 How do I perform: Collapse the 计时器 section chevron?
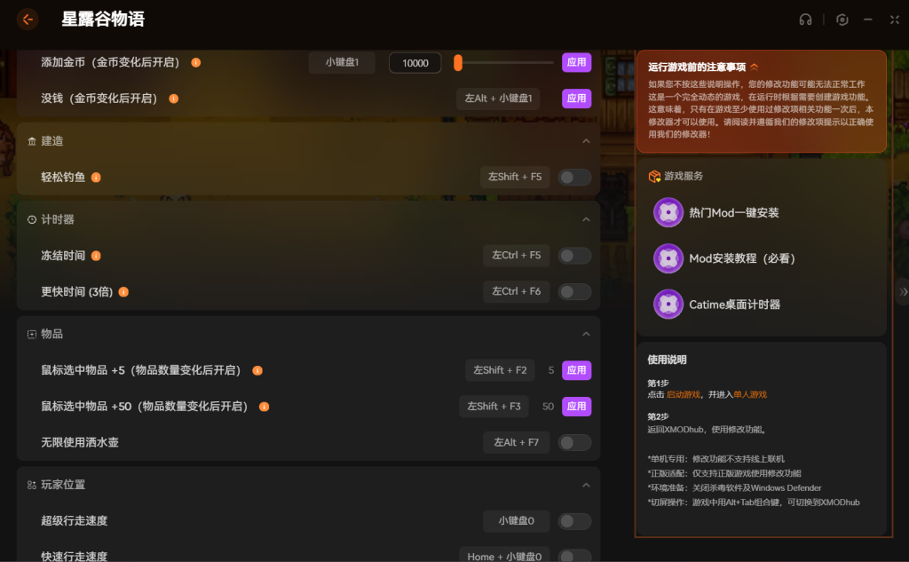coord(586,219)
